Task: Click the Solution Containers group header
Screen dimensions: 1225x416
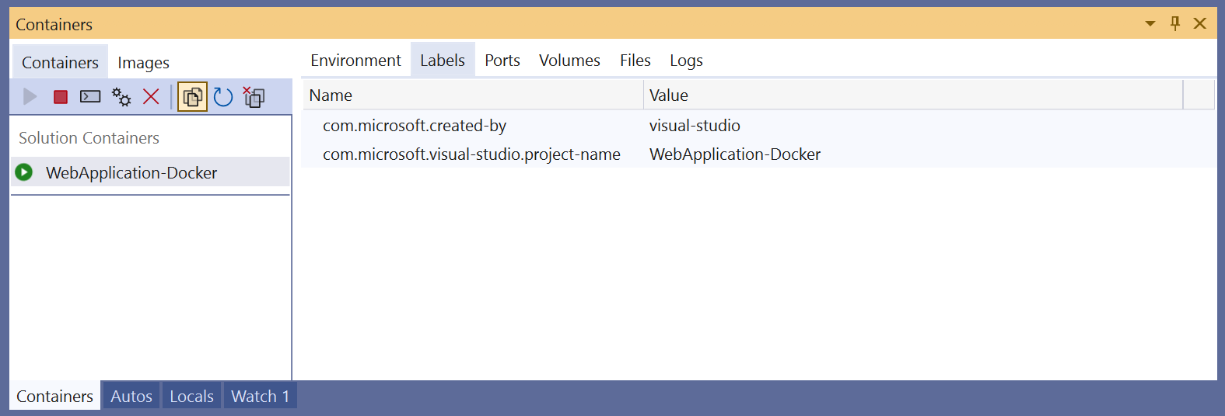Action: [x=89, y=138]
